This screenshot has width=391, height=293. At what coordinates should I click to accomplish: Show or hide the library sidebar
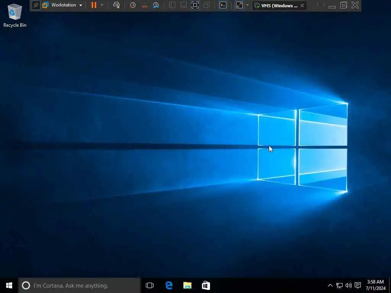[x=172, y=5]
